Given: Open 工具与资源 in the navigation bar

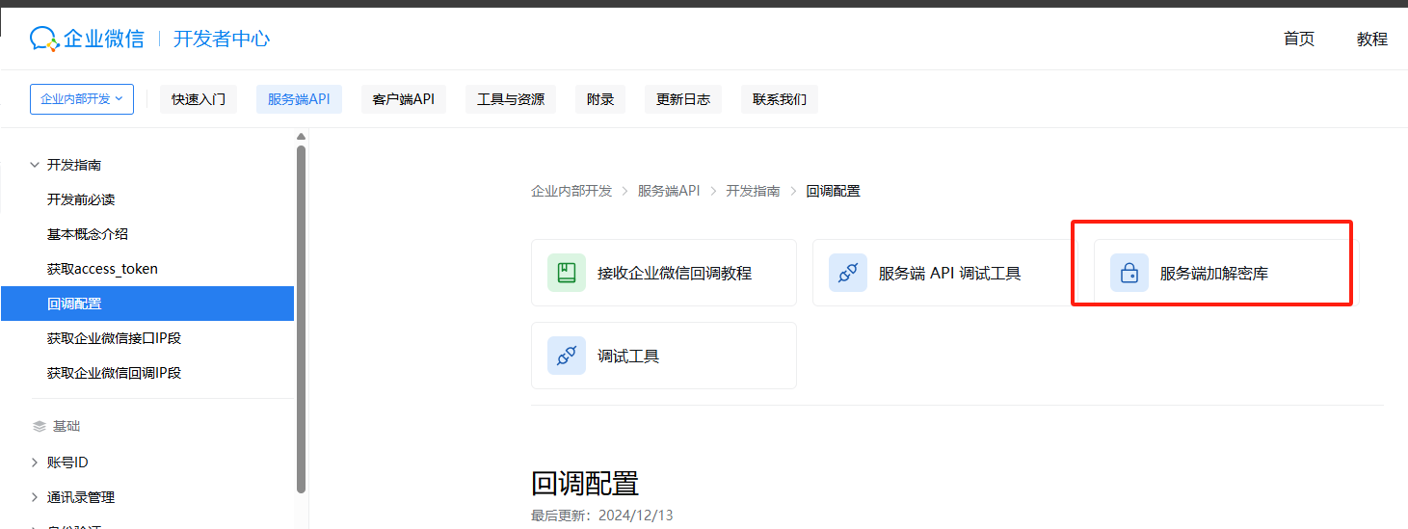Looking at the screenshot, I should (510, 99).
